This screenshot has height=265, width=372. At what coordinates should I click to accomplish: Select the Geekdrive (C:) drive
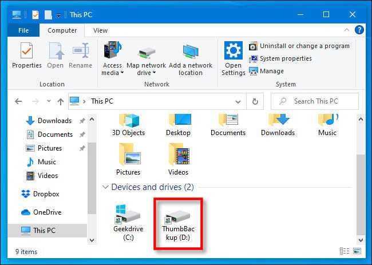[128, 222]
